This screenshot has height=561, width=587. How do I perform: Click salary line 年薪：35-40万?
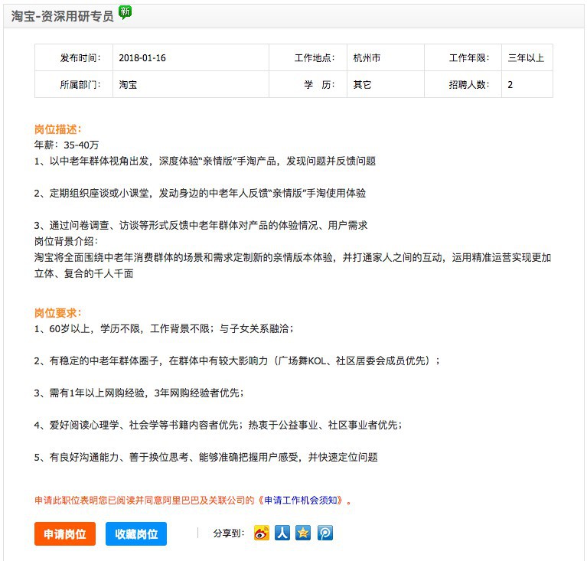tap(67, 145)
